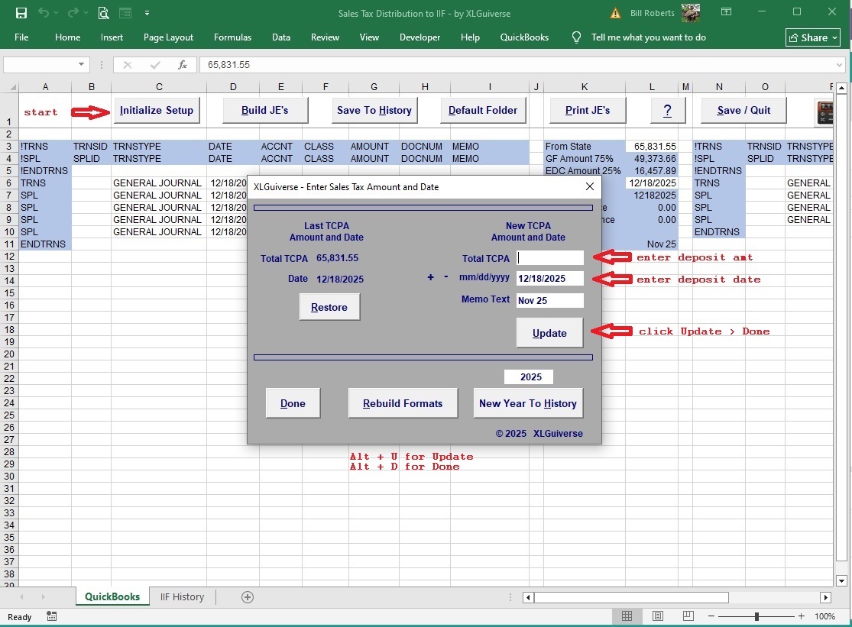Click the warning icon beside Bill Roberts

(615, 13)
